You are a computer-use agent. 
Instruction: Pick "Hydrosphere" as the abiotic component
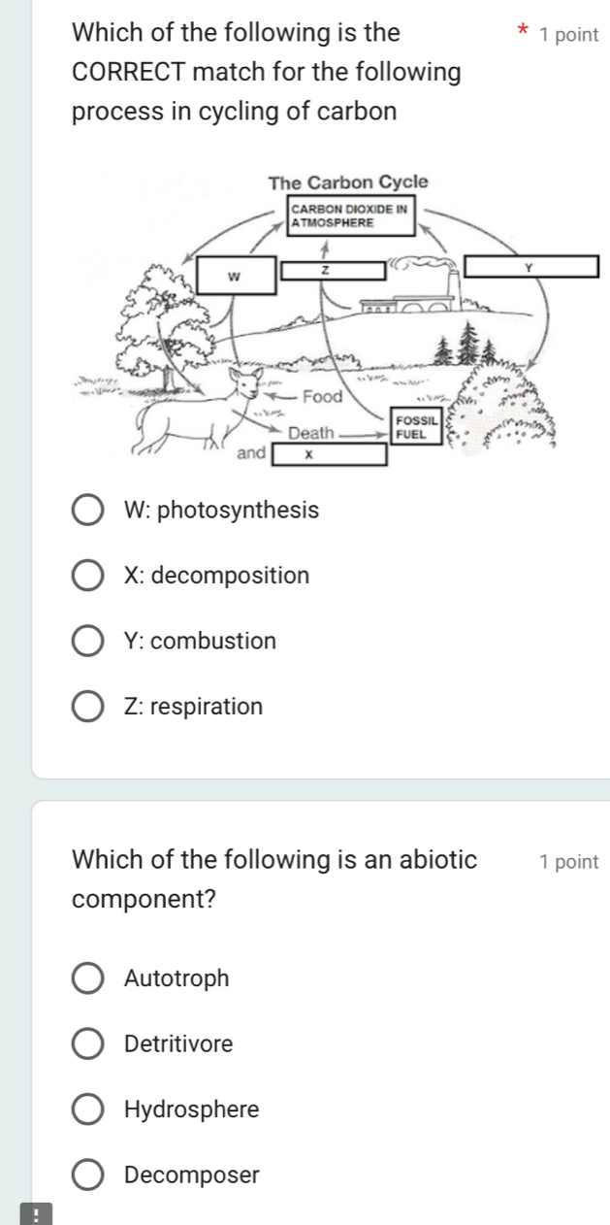[x=88, y=1109]
